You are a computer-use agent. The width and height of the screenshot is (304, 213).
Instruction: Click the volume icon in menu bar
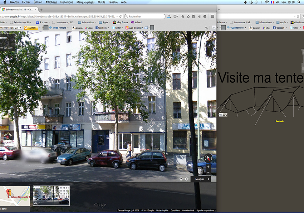point(277,2)
